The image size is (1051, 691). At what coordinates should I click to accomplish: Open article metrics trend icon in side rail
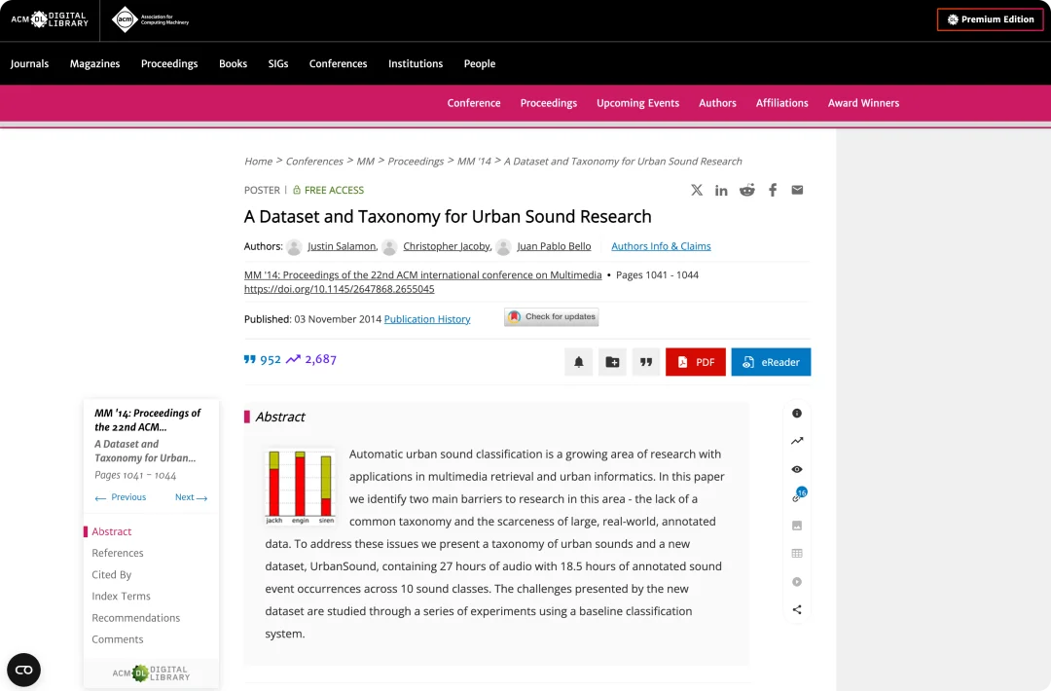796,441
